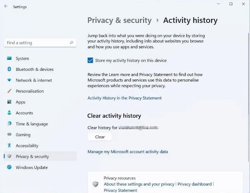Select Privacy & security in sidebar
The height and width of the screenshot is (193, 250).
[32, 156]
